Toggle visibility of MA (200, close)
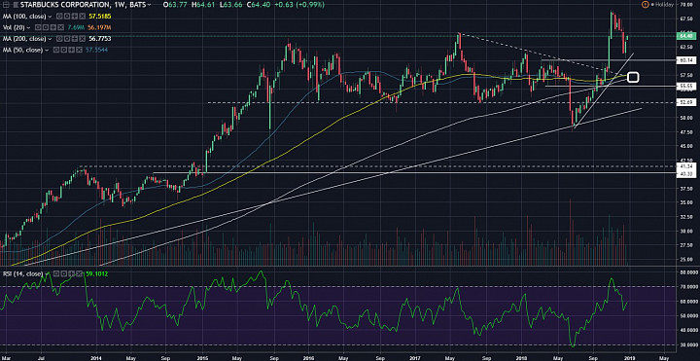 coord(59,39)
